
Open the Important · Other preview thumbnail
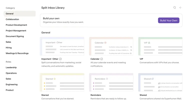[62, 46]
